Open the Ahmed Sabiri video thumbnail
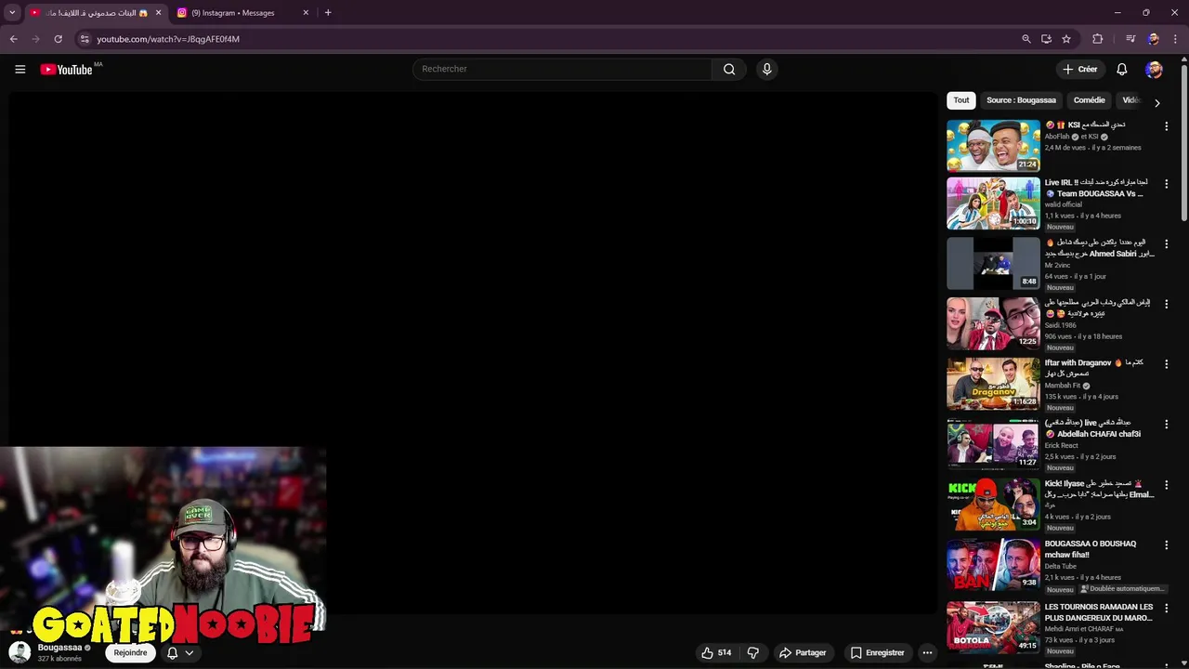This screenshot has width=1189, height=669. pos(993,263)
